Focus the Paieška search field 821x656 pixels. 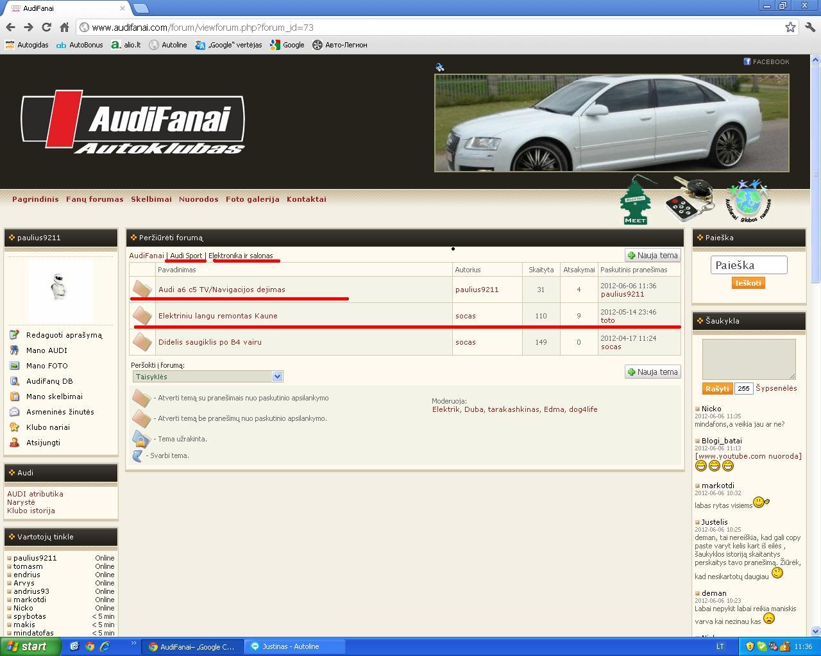749,265
